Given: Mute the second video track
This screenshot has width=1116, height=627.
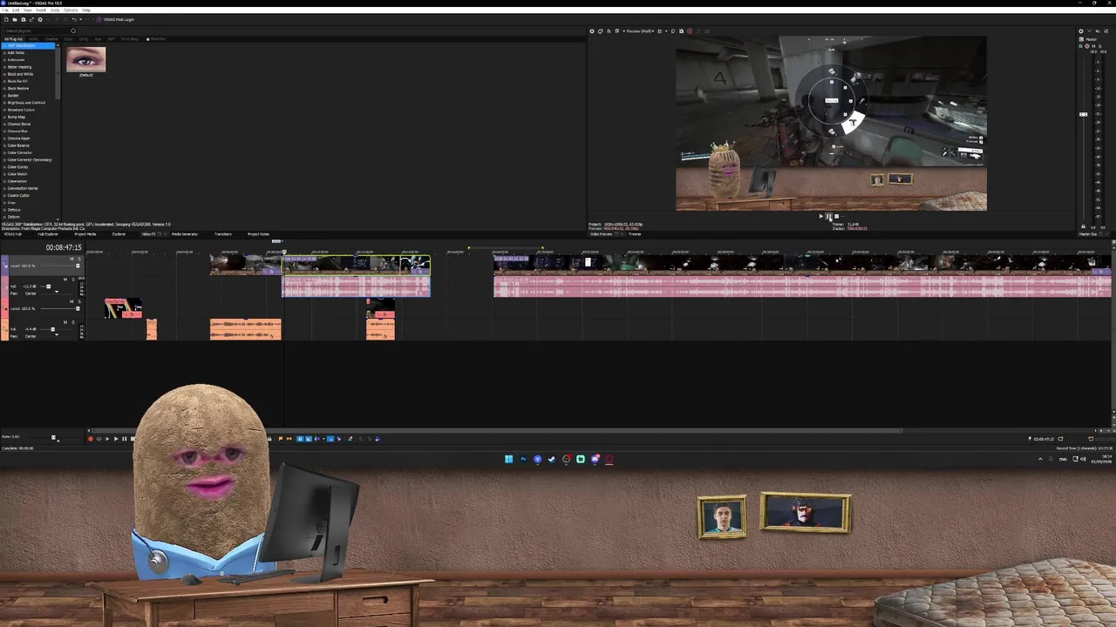Looking at the screenshot, I should [71, 301].
